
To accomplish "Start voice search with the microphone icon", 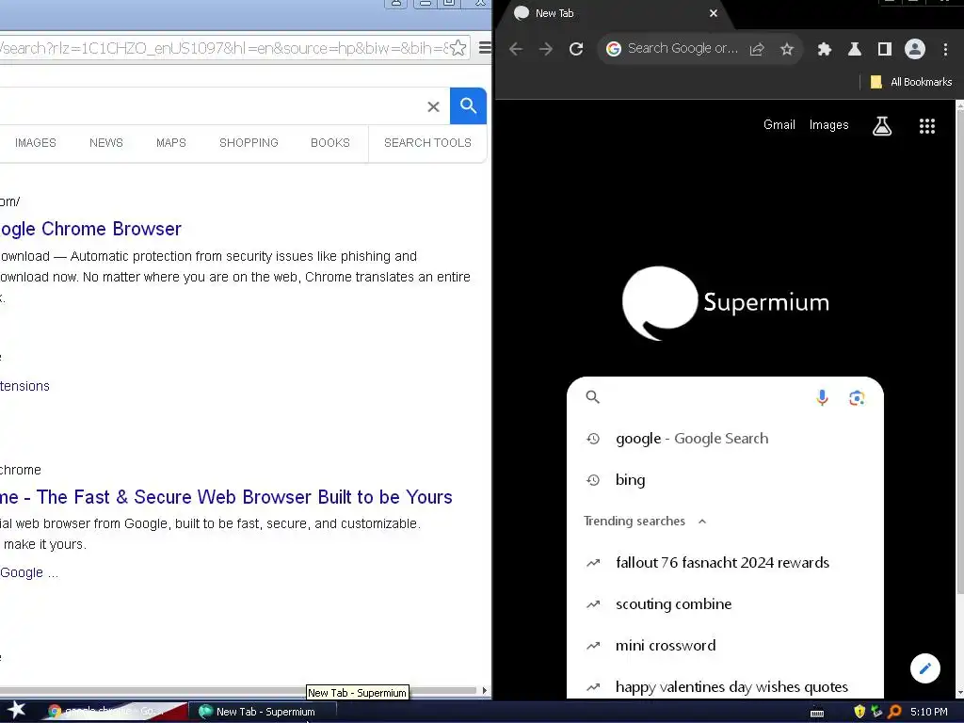I will 822,397.
